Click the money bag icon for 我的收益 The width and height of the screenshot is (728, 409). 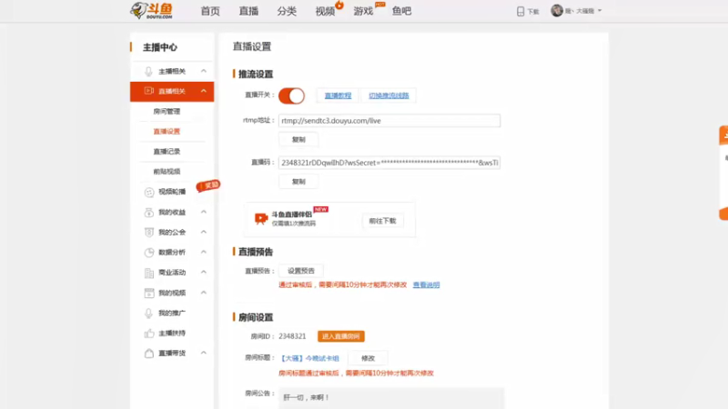(149, 213)
